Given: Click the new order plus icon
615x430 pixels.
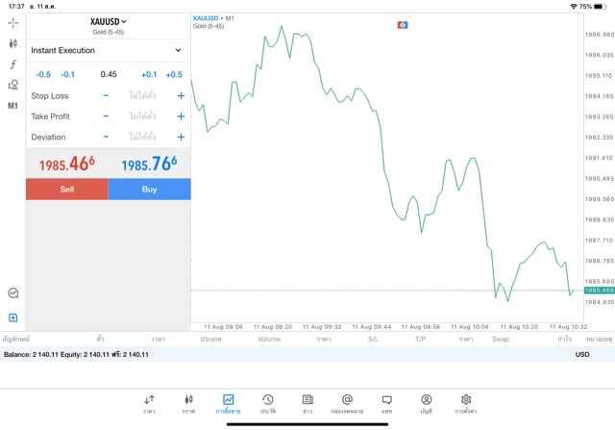Looking at the screenshot, I should (x=12, y=317).
